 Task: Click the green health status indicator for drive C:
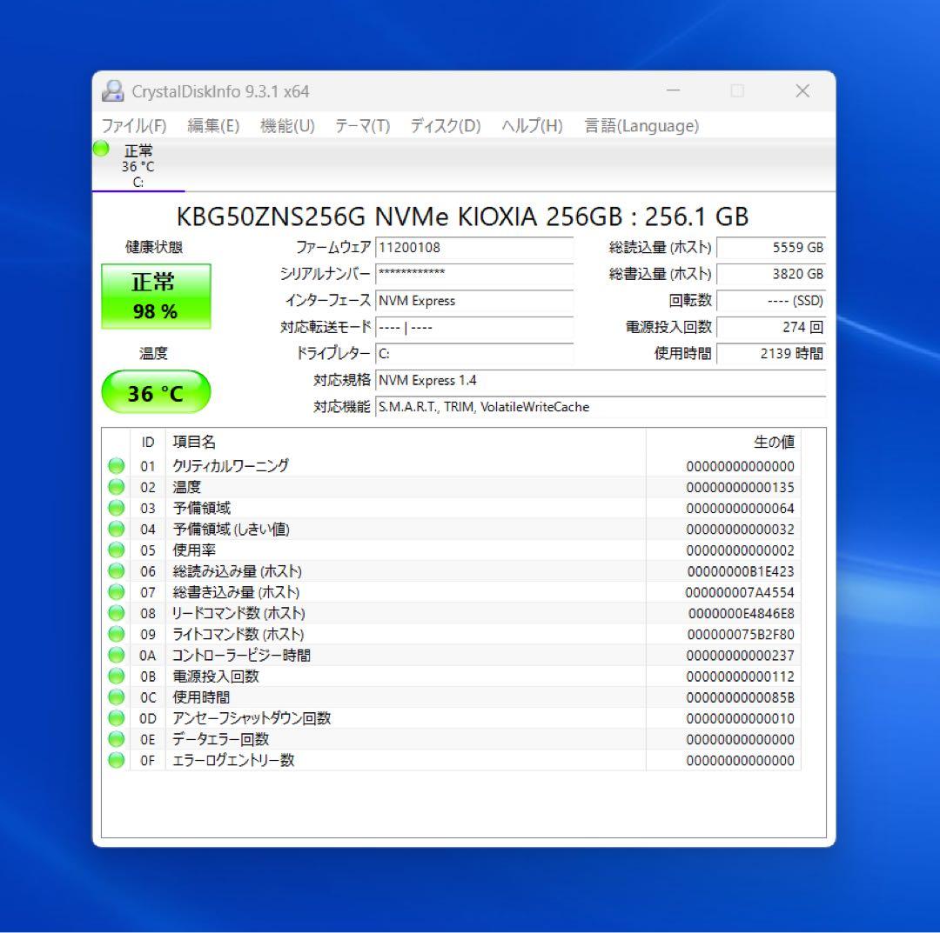click(x=99, y=149)
